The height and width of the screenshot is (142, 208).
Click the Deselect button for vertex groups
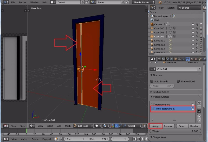[x=195, y=126]
